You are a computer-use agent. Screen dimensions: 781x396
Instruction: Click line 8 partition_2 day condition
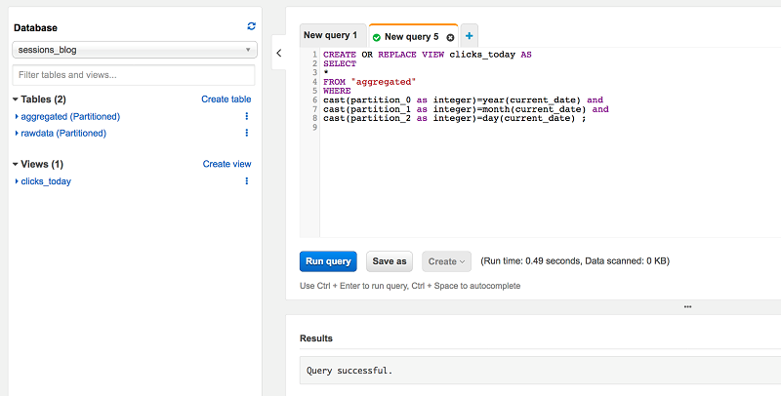[454, 118]
